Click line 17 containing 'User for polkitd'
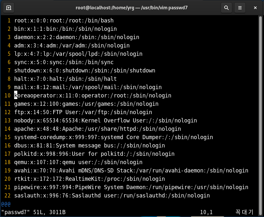Image resolution: width=264 pixels, height=217 pixels. click(94, 154)
